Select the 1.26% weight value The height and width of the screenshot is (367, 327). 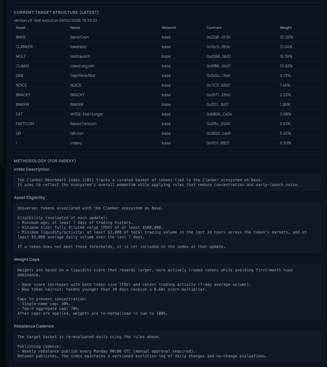285,104
